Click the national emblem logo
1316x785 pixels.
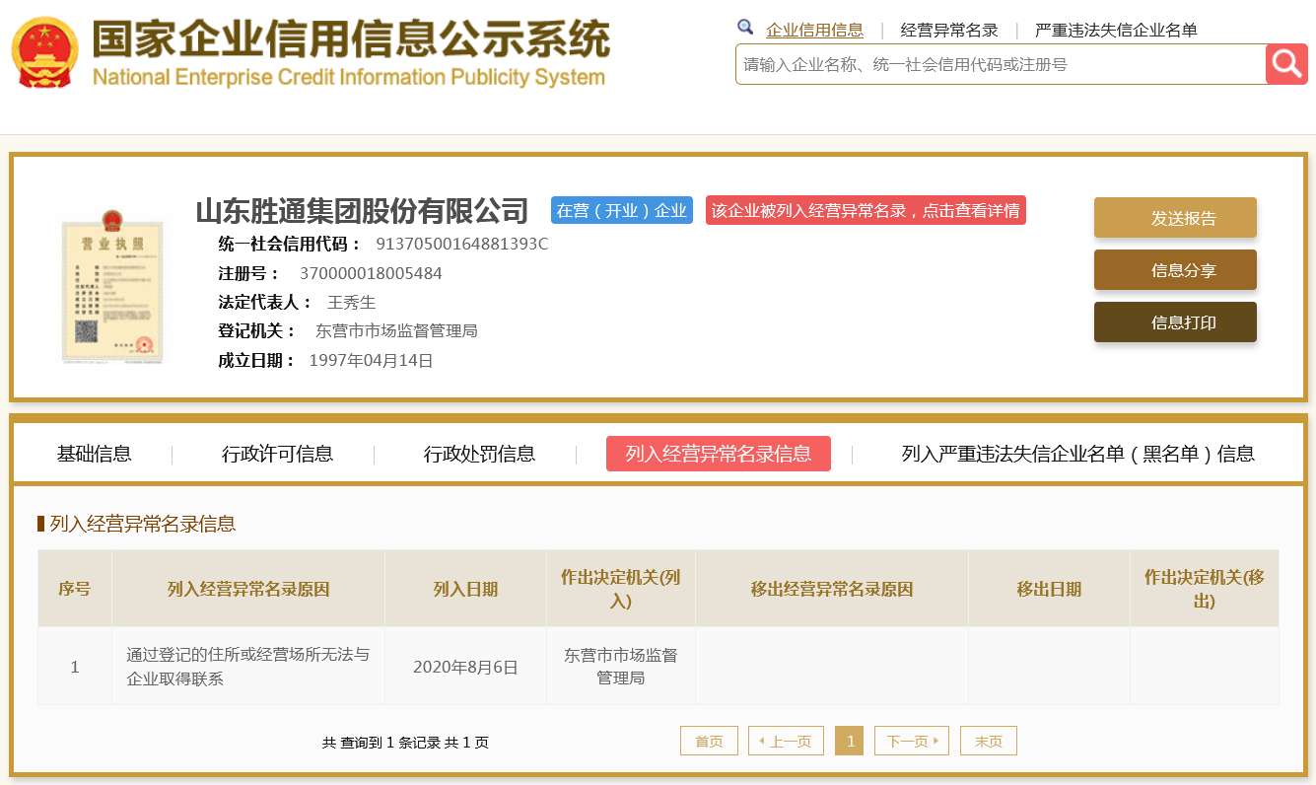coord(41,51)
